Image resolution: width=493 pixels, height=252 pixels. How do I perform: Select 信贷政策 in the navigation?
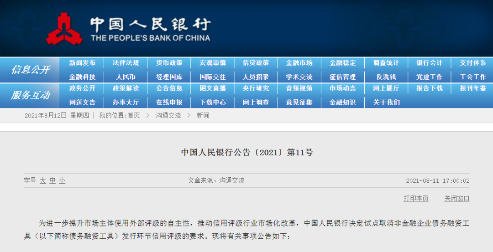(x=256, y=63)
